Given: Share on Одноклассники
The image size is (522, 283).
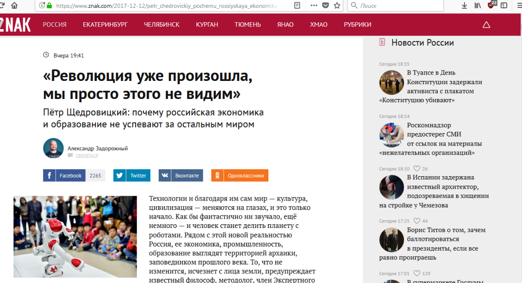Looking at the screenshot, I should [x=240, y=176].
